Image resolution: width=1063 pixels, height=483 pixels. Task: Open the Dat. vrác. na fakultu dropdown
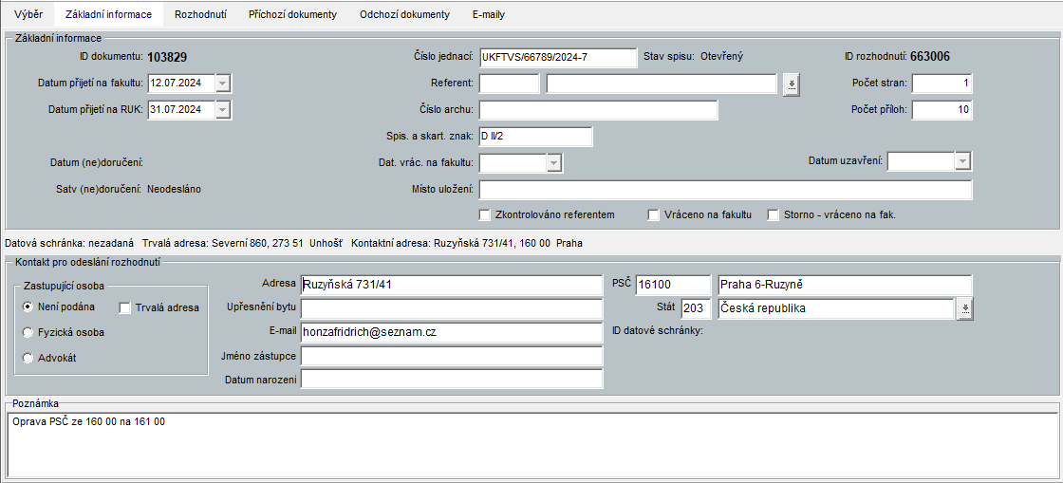point(554,163)
